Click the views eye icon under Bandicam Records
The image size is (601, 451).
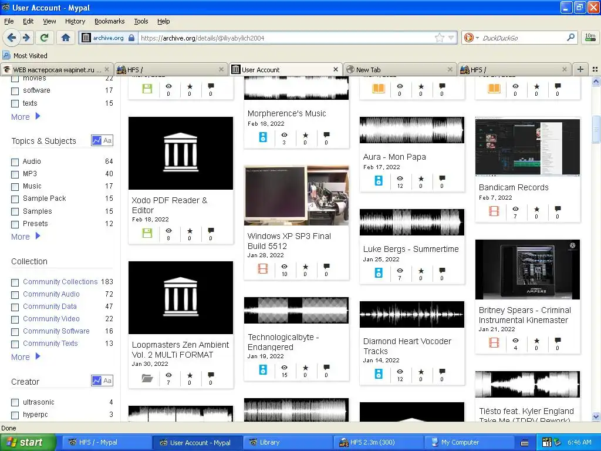point(515,209)
